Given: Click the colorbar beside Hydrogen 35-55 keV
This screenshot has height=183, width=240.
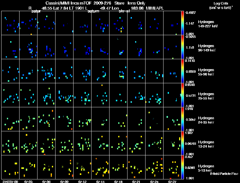Looking at the screenshot, I should click(182, 95).
